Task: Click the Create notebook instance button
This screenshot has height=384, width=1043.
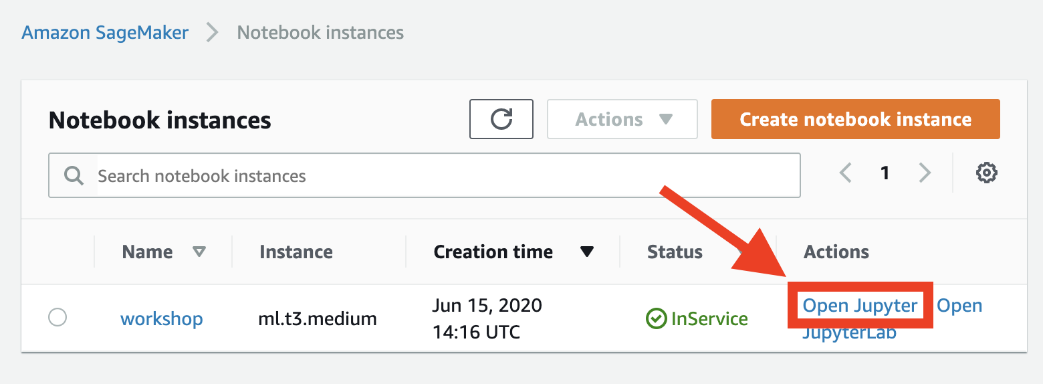Action: (855, 119)
